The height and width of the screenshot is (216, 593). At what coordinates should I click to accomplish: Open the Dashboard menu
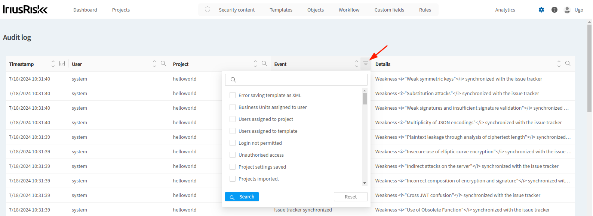point(85,10)
